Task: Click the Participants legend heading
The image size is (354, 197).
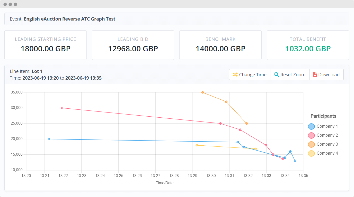Action: point(323,116)
